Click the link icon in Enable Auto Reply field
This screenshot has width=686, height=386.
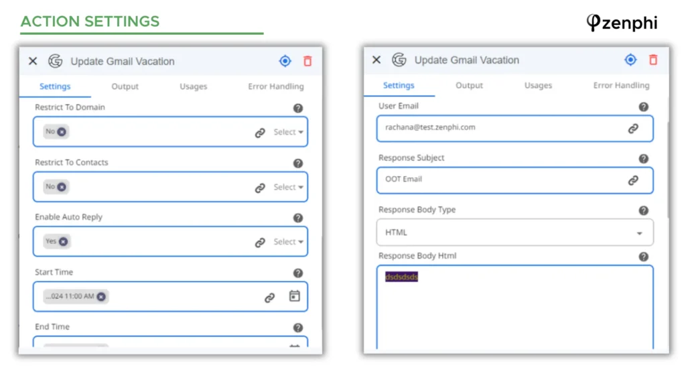pos(260,243)
